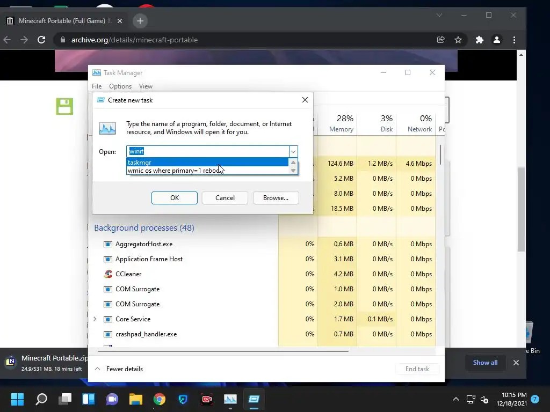550x412 pixels.
Task: Click the Task Manager horizontal scrollbar
Action: click(x=223, y=351)
